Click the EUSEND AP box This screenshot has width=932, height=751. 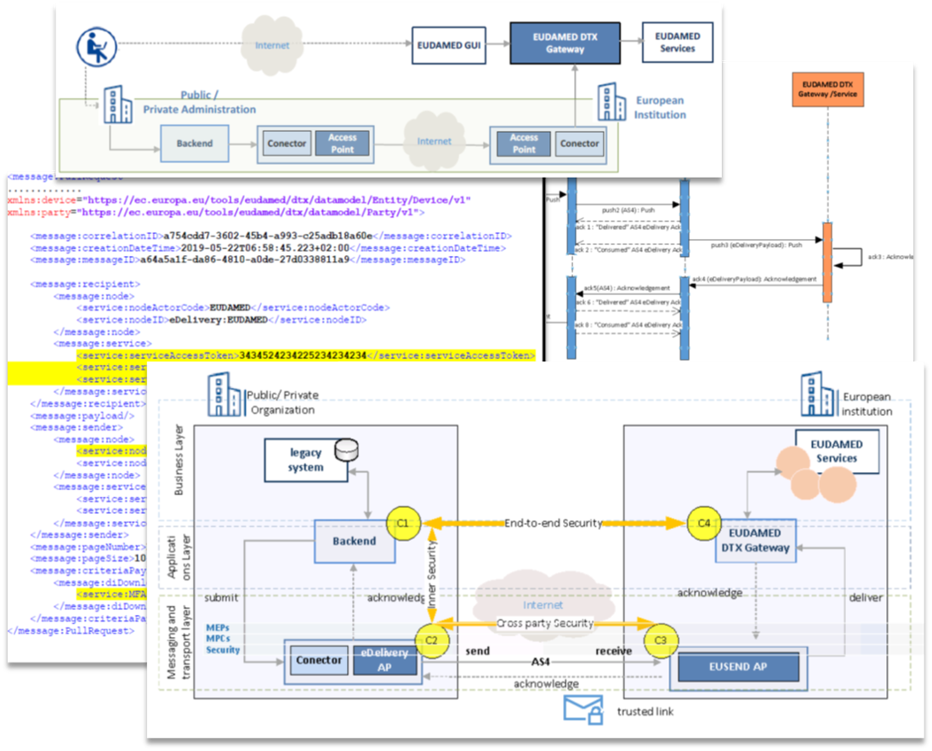point(738,667)
